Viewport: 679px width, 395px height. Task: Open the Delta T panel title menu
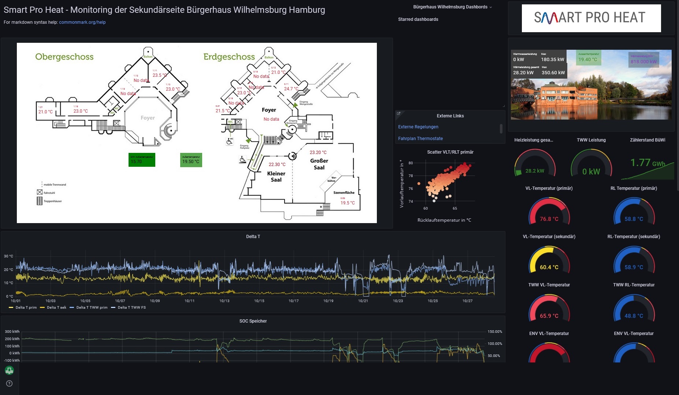click(253, 237)
